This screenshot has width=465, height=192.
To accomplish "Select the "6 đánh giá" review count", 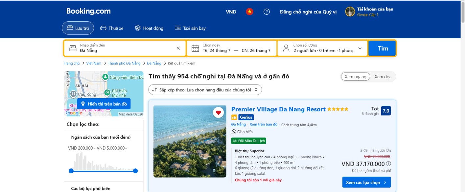I will click(370, 114).
